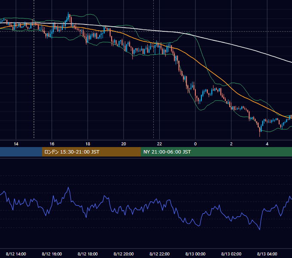Click the 4 hour label on the price chart axis
292x258 pixels.
(x=267, y=144)
